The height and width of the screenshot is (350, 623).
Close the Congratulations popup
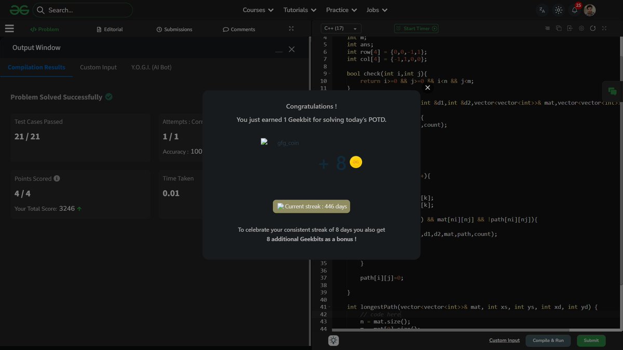coord(428,88)
